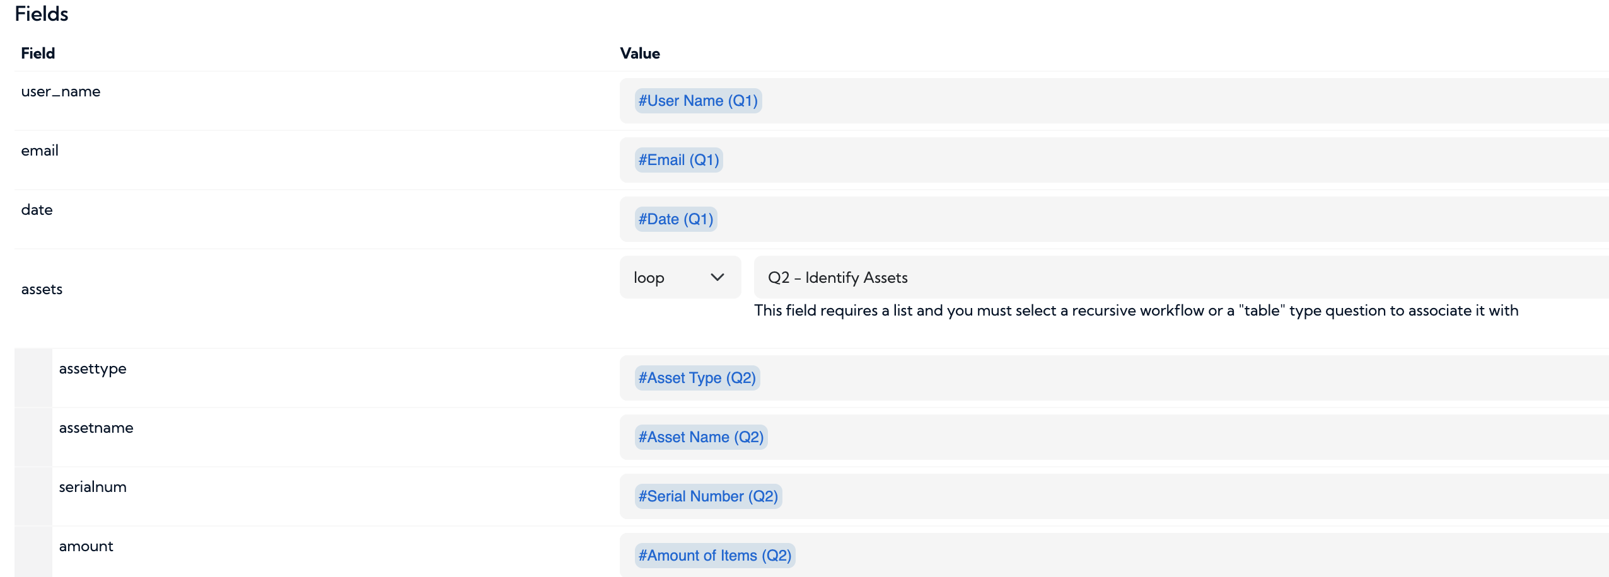1609x577 pixels.
Task: Select the #Serial Number (Q2) token
Action: [707, 496]
